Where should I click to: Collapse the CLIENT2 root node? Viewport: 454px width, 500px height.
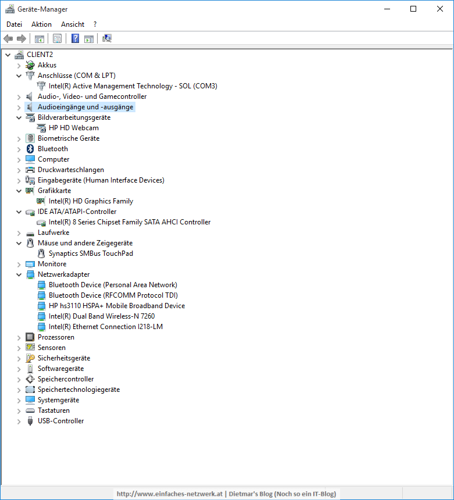[8, 55]
